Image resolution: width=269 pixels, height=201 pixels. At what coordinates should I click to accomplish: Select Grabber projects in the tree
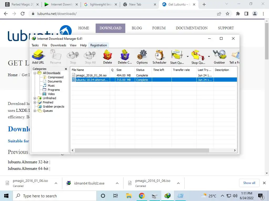53,107
